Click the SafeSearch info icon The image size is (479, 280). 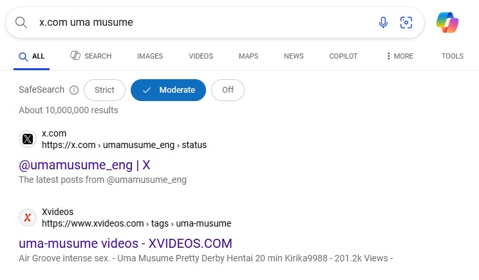coord(74,90)
